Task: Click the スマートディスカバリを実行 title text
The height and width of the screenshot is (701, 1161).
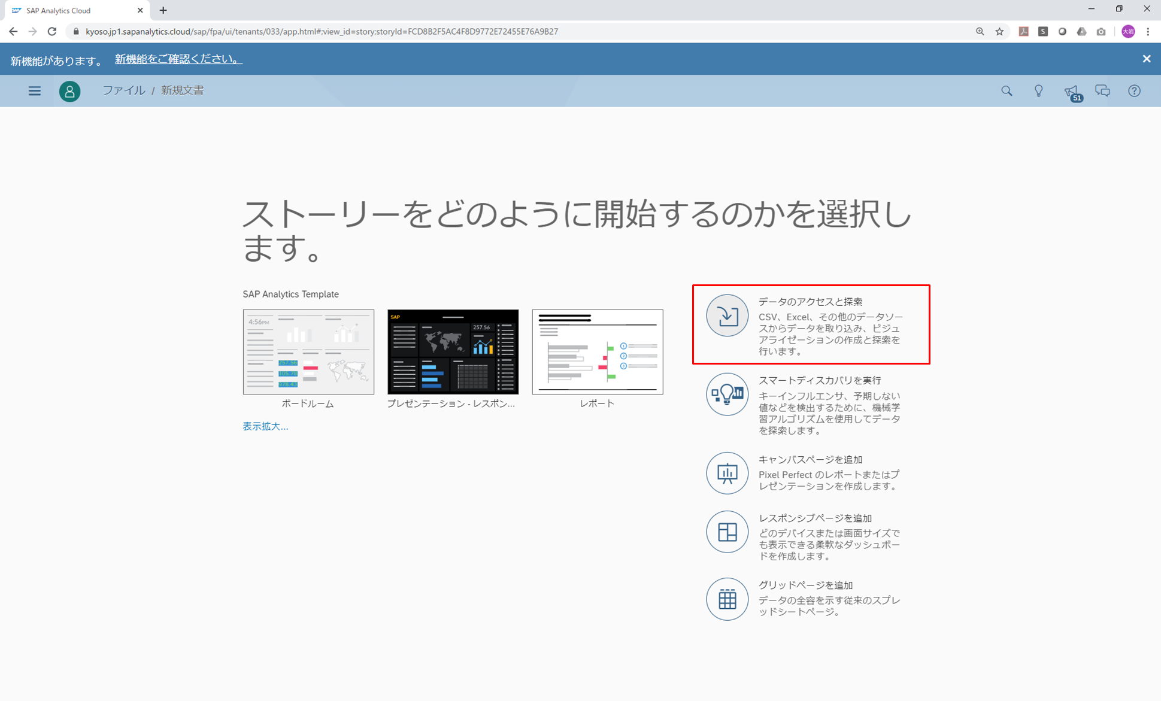Action: pyautogui.click(x=820, y=380)
